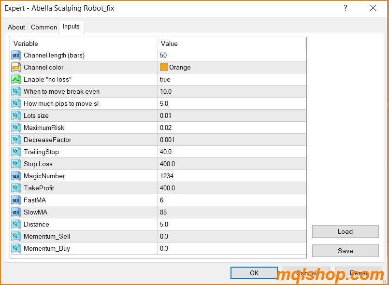
Task: Click the value icon beside Lots size
Action: click(16, 115)
